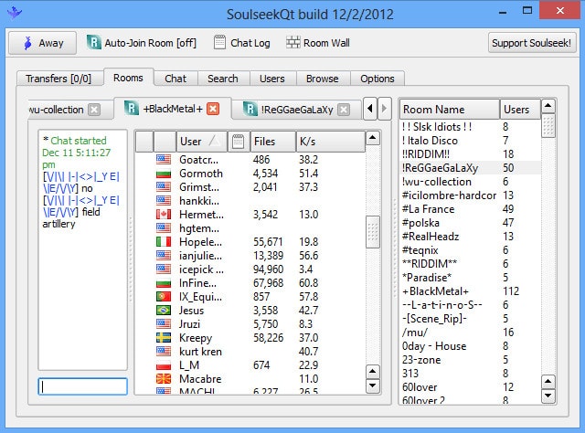585x433 pixels.
Task: Select the ! Italo Disco room
Action: pos(470,141)
